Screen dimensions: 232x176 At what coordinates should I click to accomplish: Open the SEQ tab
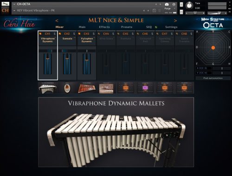click(149, 27)
